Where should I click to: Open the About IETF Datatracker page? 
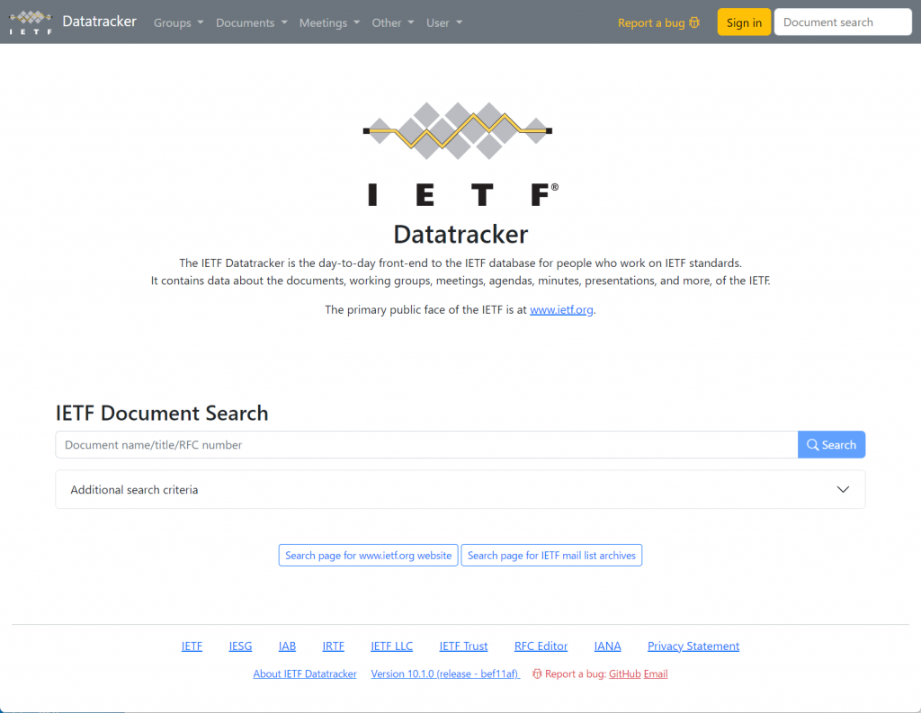coord(305,673)
